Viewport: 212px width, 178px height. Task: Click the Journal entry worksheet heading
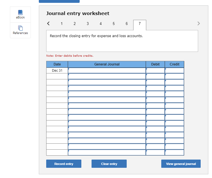tap(78, 13)
